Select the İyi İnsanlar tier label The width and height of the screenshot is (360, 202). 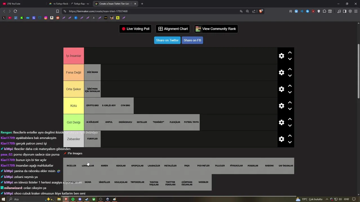coord(74,56)
